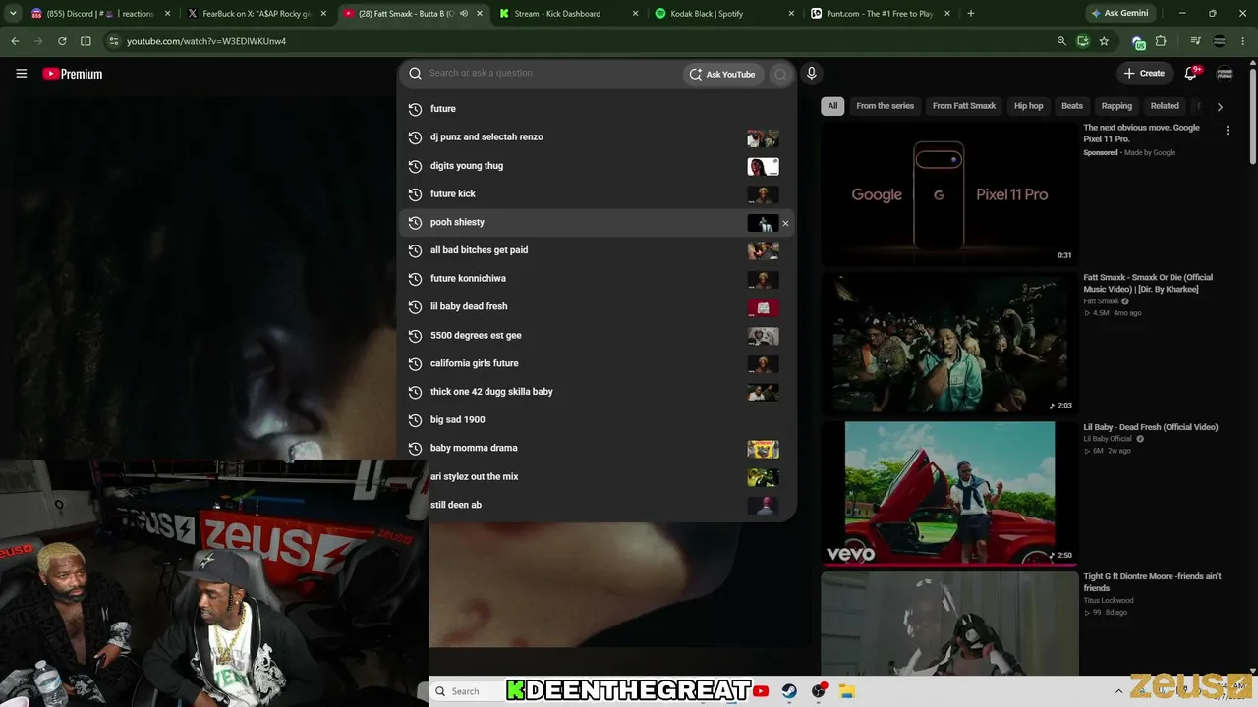This screenshot has height=707, width=1258.
Task: View site information icon in address bar
Action: pyautogui.click(x=114, y=41)
